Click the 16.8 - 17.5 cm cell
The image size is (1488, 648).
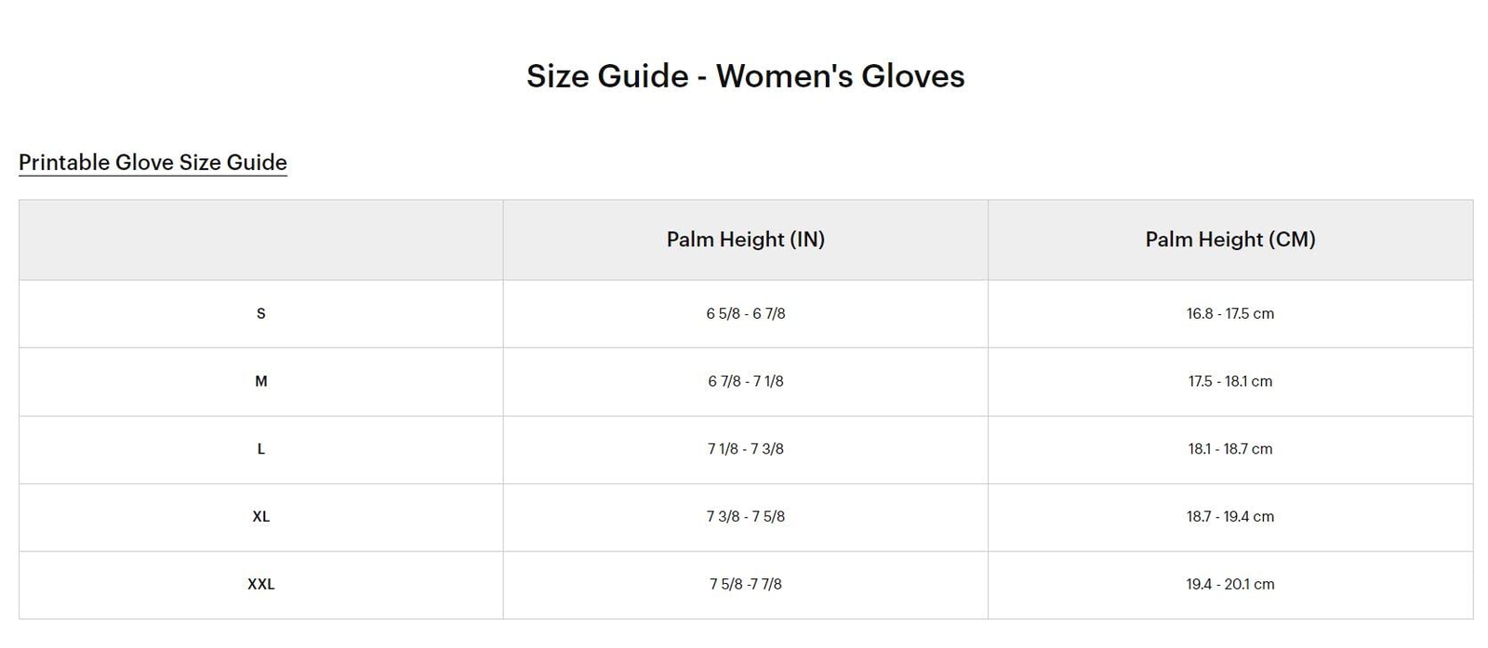(1229, 314)
